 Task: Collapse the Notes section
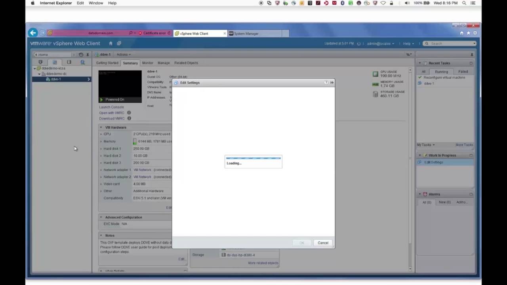(x=101, y=236)
